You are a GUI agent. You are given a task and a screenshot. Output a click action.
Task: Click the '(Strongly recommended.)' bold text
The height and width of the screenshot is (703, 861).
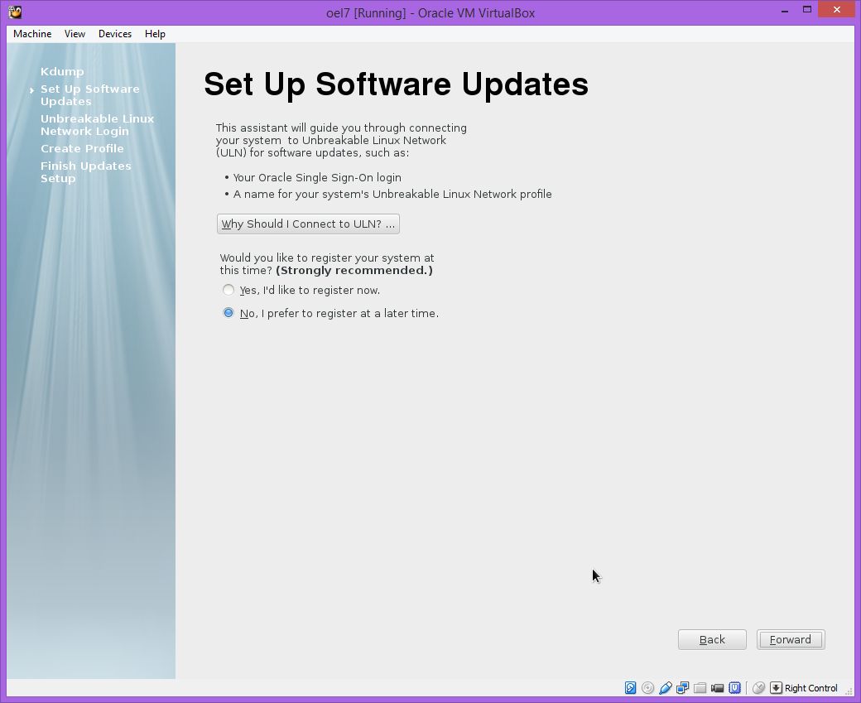point(354,270)
